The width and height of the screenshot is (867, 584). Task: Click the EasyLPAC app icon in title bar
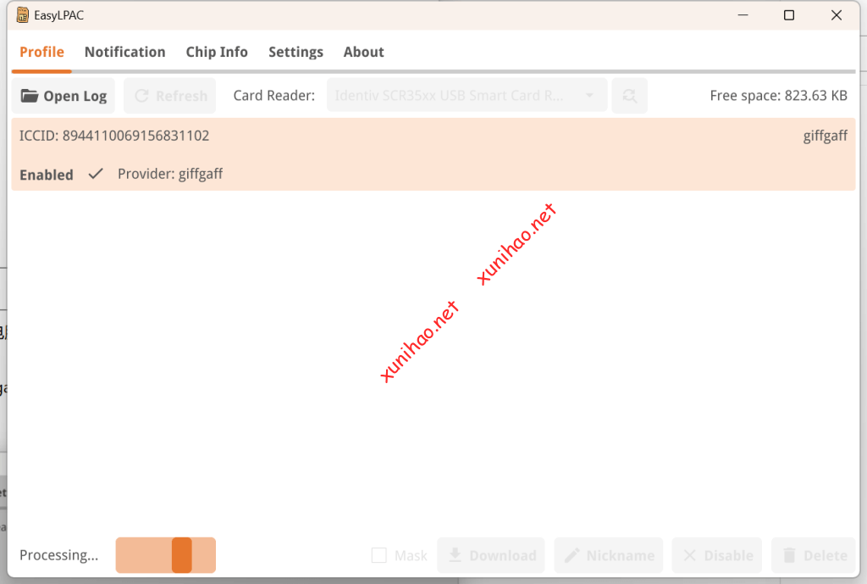pos(23,15)
